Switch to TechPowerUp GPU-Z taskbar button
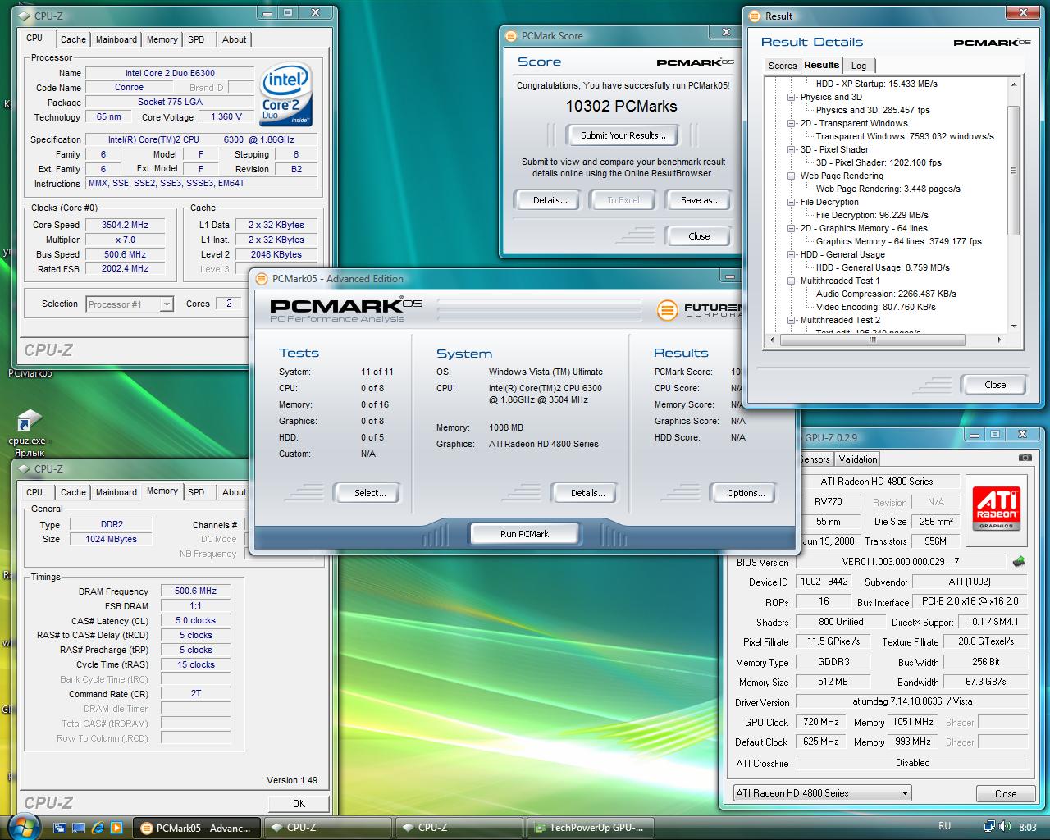1050x840 pixels. point(592,828)
